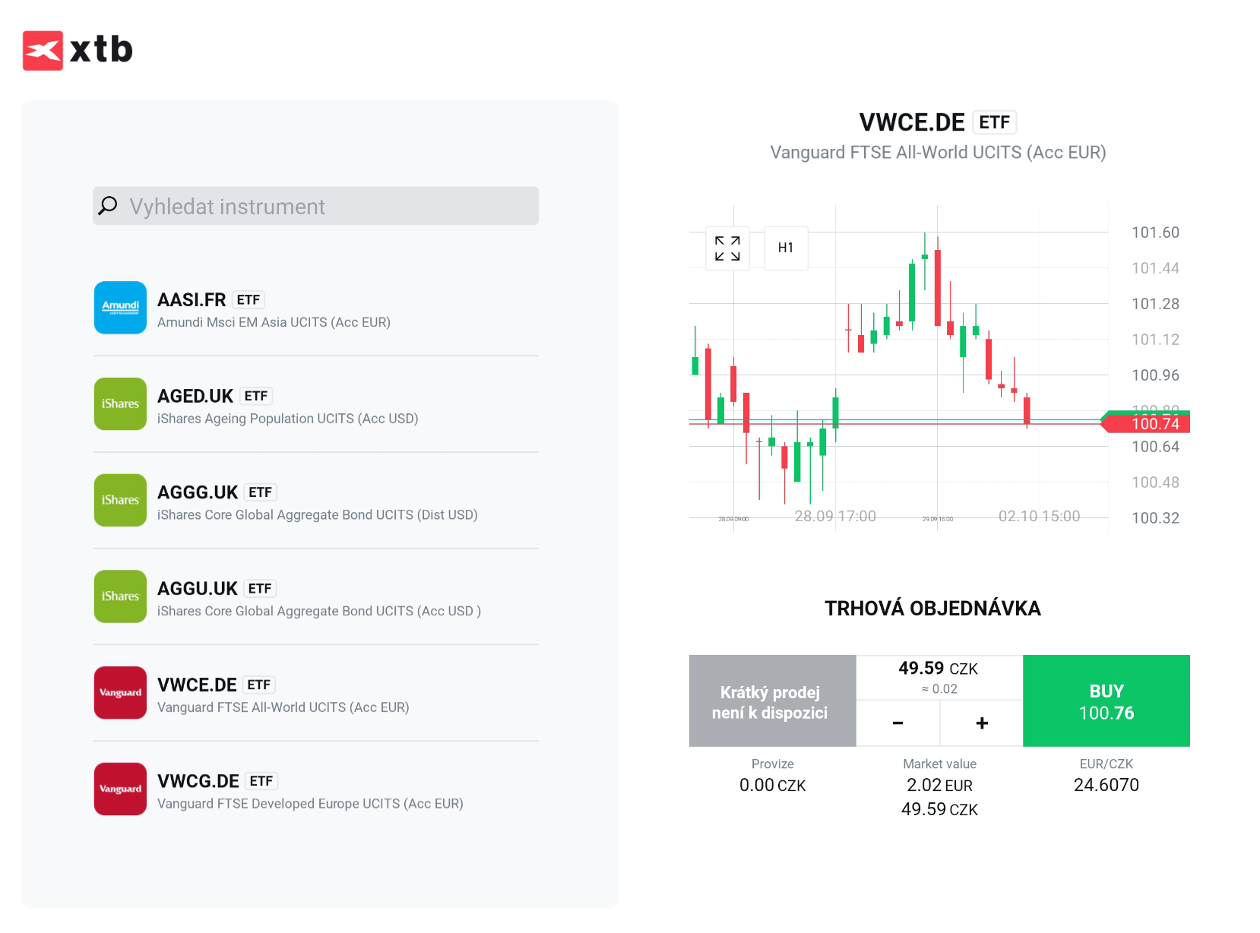Image resolution: width=1260 pixels, height=933 pixels.
Task: Click the iShares logo for AGGG.UK
Action: pyautogui.click(x=120, y=500)
